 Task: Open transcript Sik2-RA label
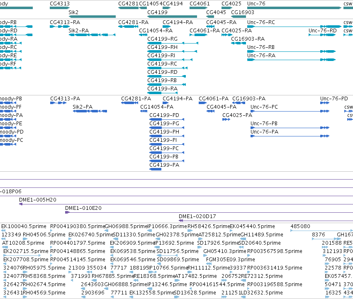point(78,31)
